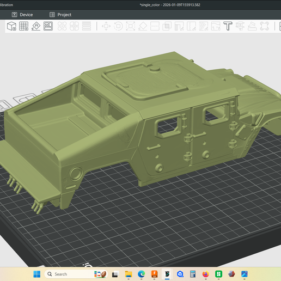This screenshot has height=281, width=281.
Task: Click the Arrange all objects icon
Action: (x=48, y=26)
